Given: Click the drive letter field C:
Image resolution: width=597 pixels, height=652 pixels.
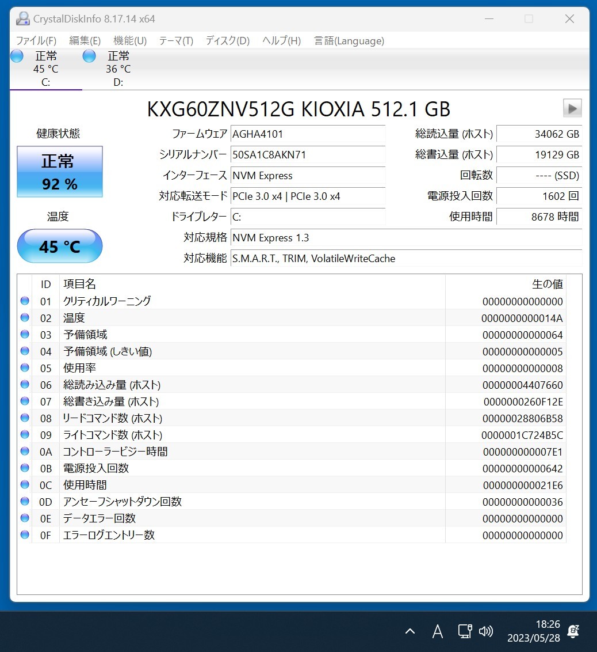Looking at the screenshot, I should (308, 217).
